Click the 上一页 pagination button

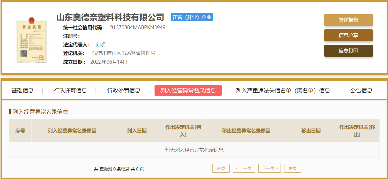244,168
